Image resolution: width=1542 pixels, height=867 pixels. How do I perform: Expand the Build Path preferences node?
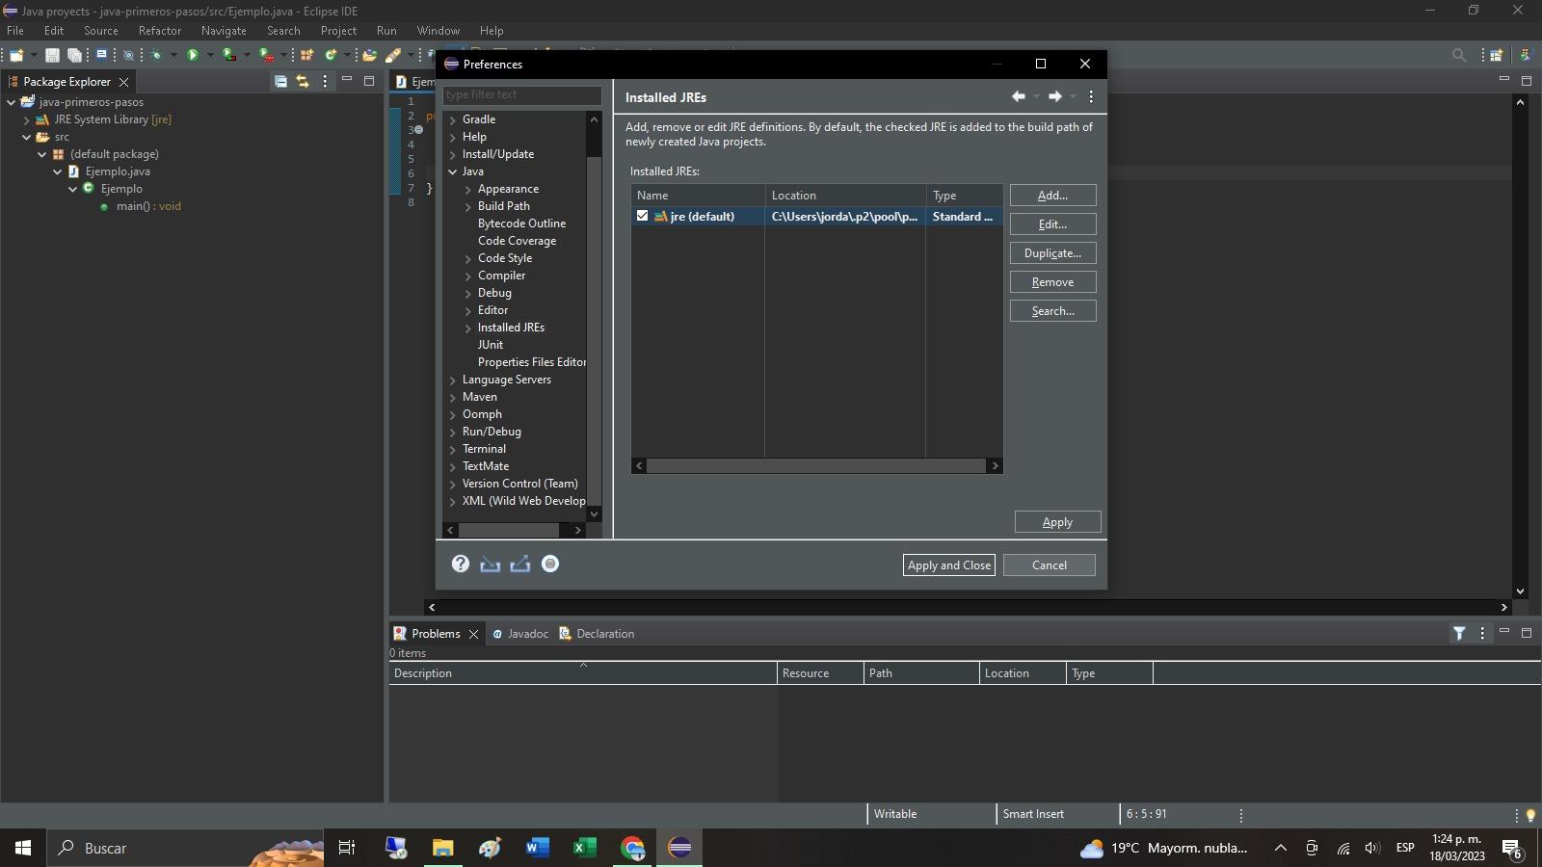(x=468, y=206)
